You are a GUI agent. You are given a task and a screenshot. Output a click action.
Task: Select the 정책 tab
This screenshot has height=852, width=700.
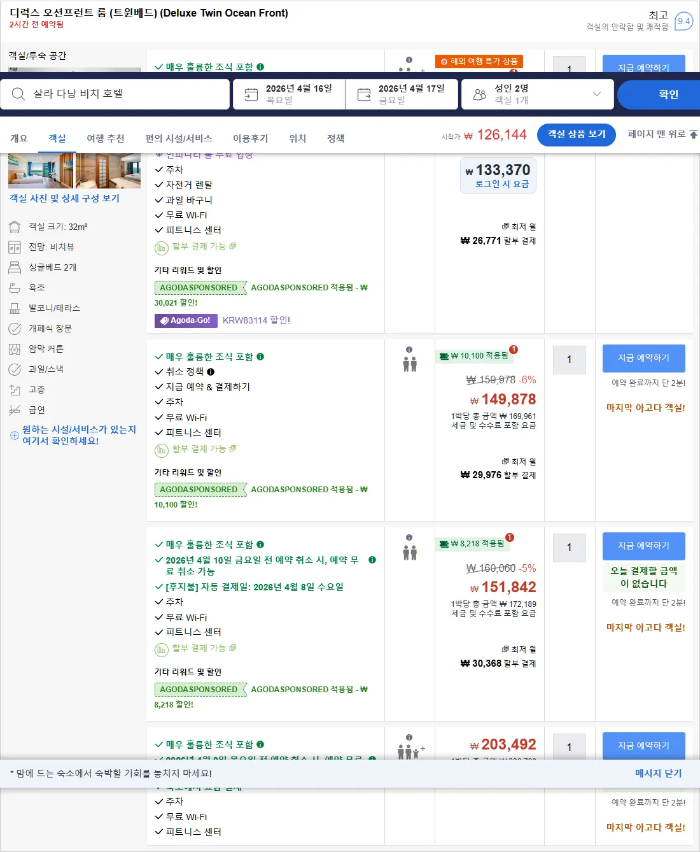[336, 138]
